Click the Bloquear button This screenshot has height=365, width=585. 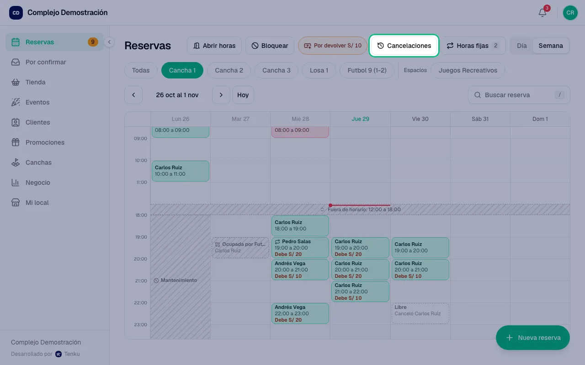click(270, 46)
